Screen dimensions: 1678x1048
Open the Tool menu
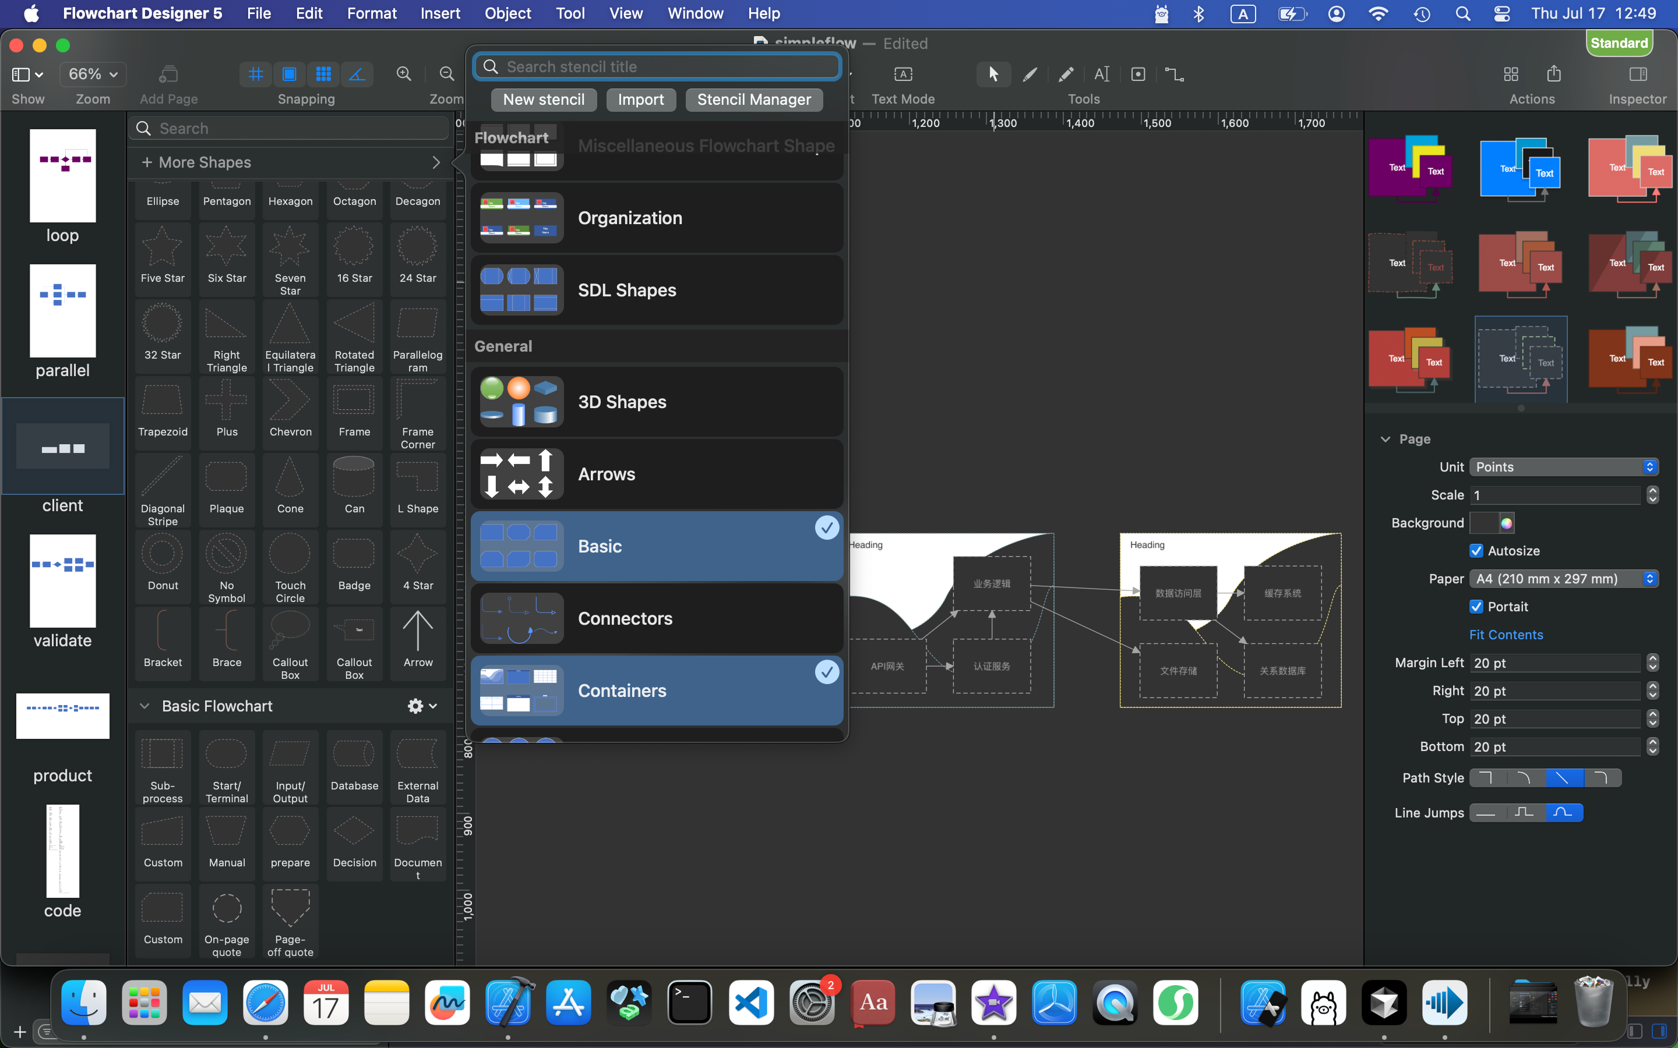(570, 13)
